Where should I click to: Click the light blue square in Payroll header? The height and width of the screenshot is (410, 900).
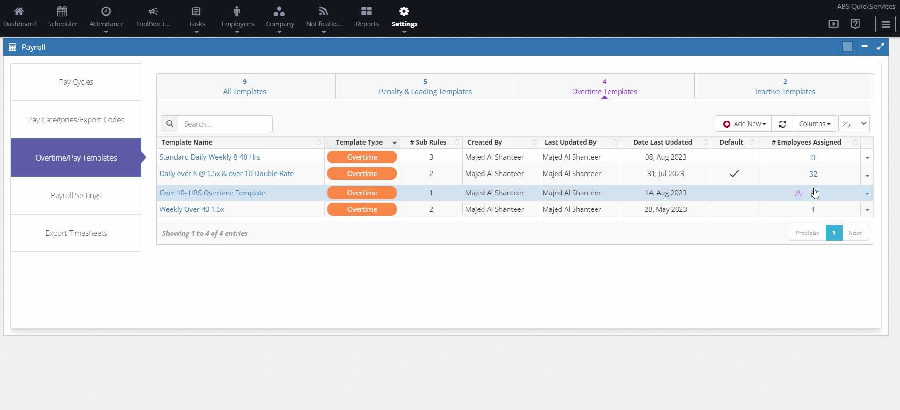tap(847, 47)
